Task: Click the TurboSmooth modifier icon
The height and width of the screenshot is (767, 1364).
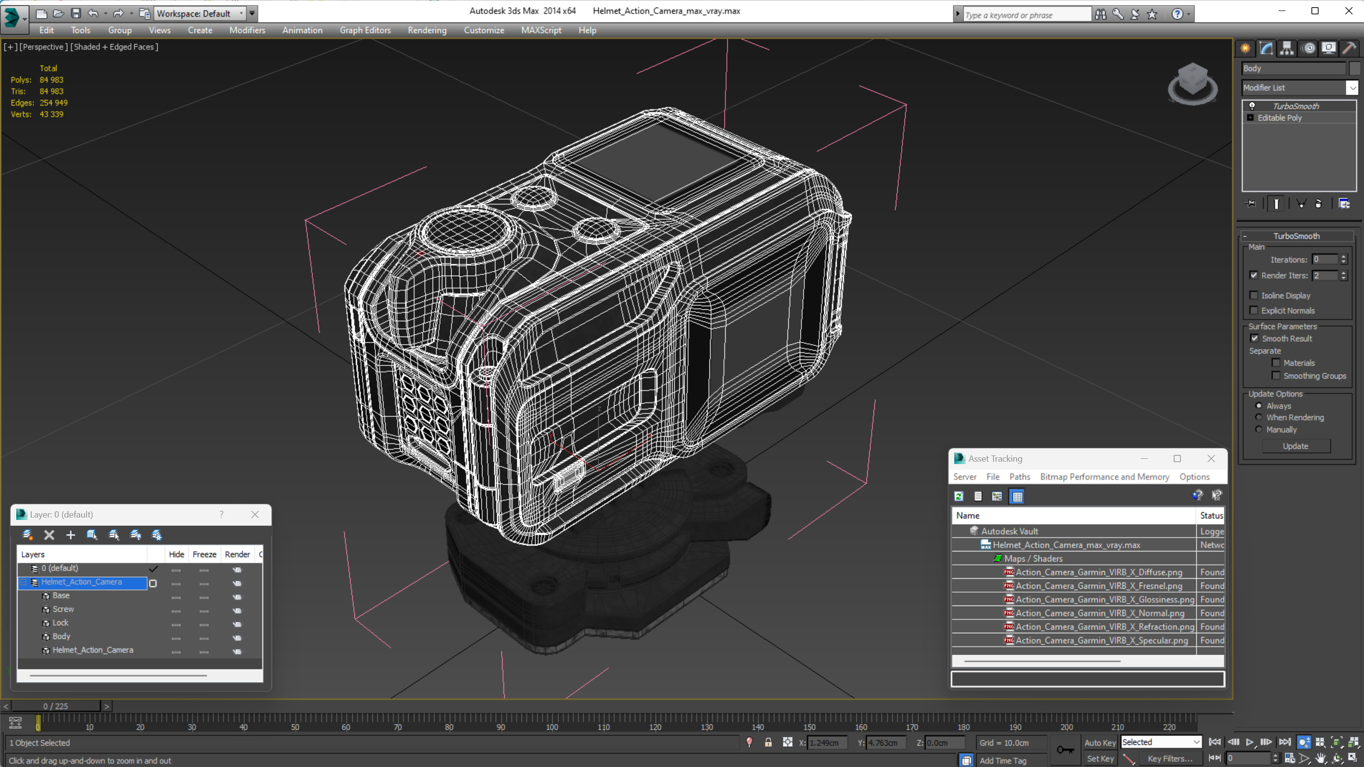Action: tap(1253, 105)
